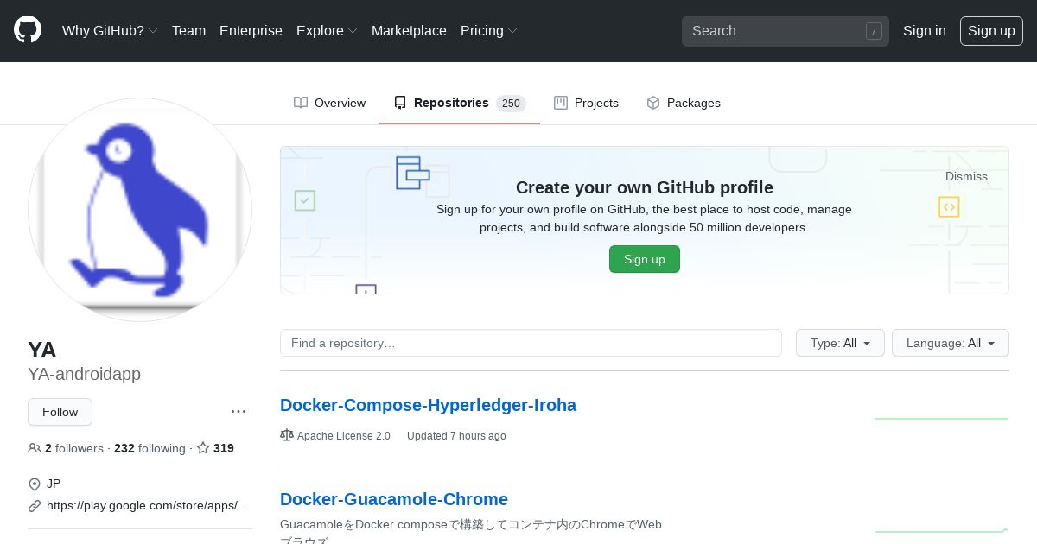Image resolution: width=1037 pixels, height=544 pixels.
Task: Expand the Explore dropdown menu
Action: (327, 30)
